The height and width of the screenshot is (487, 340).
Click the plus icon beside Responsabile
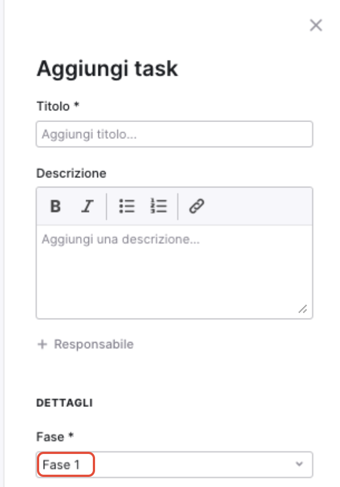(x=42, y=344)
